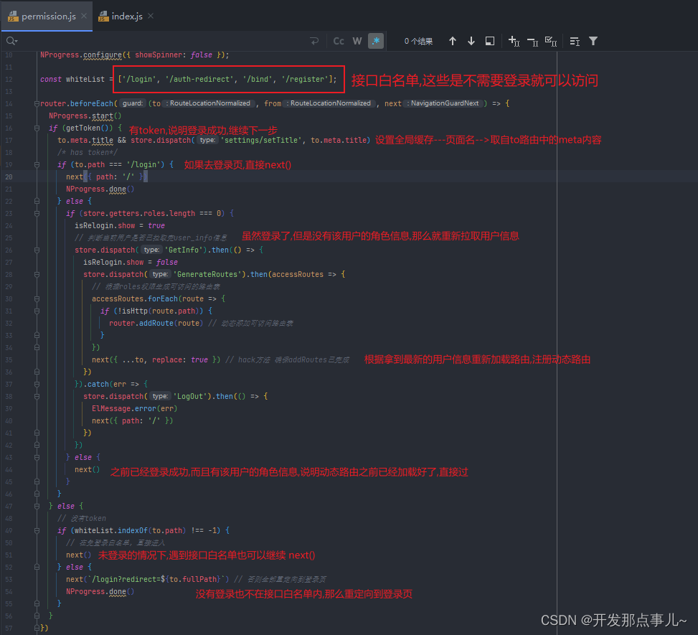This screenshot has width=698, height=635.
Task: Click NProgress.start() call on line 15
Action: [85, 116]
